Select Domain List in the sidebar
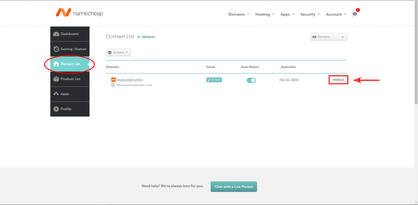The height and width of the screenshot is (205, 418). click(70, 64)
